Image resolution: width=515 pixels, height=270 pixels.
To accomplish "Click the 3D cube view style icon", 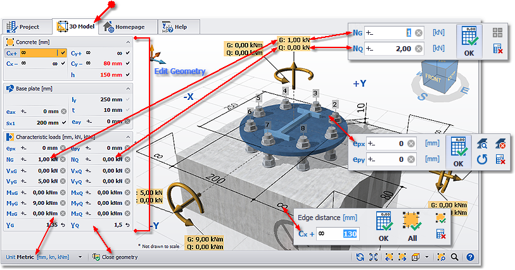I will pos(416,257).
